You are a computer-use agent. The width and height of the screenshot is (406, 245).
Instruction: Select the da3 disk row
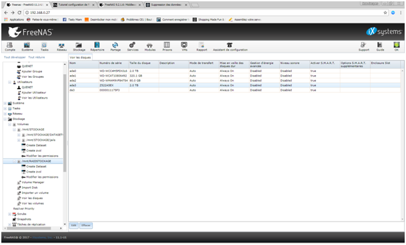[x=235, y=90]
